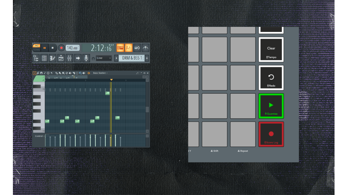Open the piano roll options menu arrow
This screenshot has width=347, height=195.
pos(34,73)
